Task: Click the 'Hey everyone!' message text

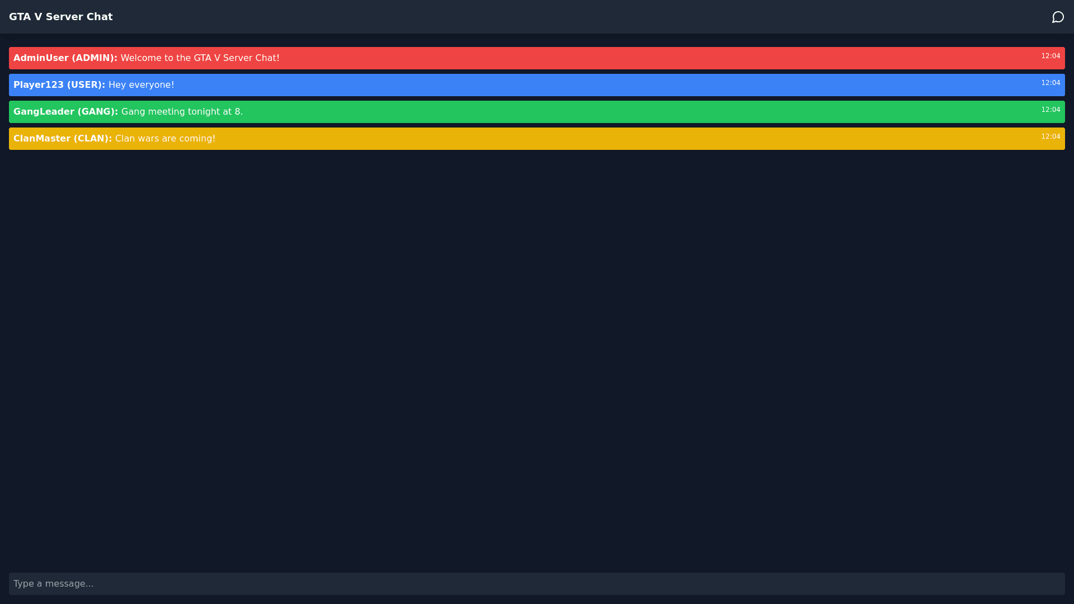Action: (141, 85)
